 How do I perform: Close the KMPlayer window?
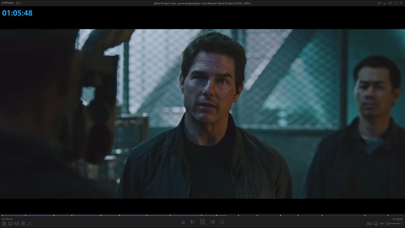click(x=401, y=3)
